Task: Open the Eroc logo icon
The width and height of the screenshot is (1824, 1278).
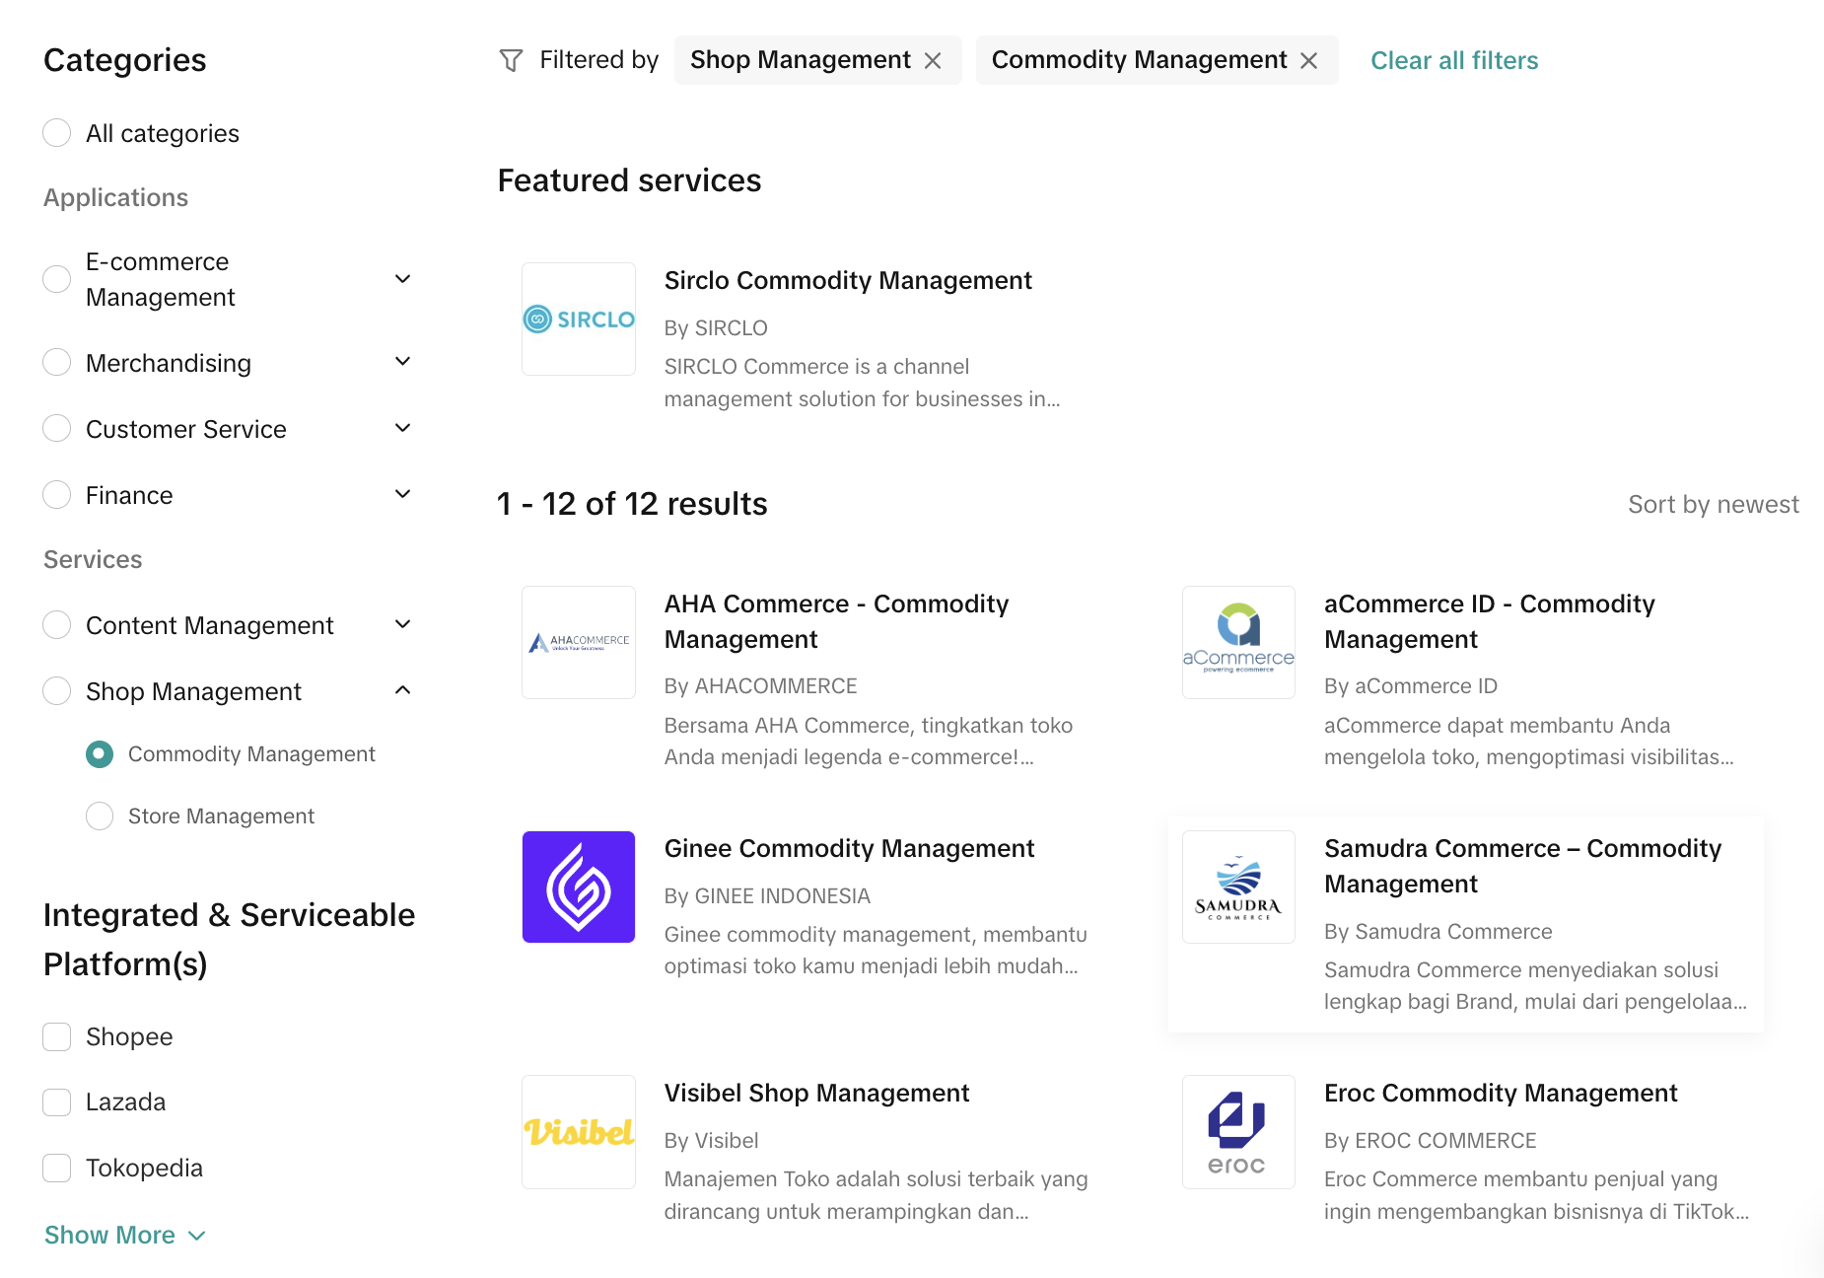Action: (x=1238, y=1131)
